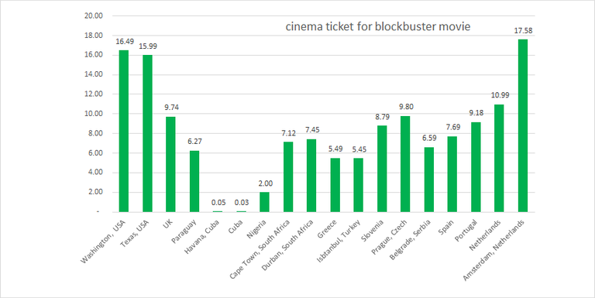Click the UK bar valued 9.74
Viewport: 595px width, 298px height.
[170, 164]
